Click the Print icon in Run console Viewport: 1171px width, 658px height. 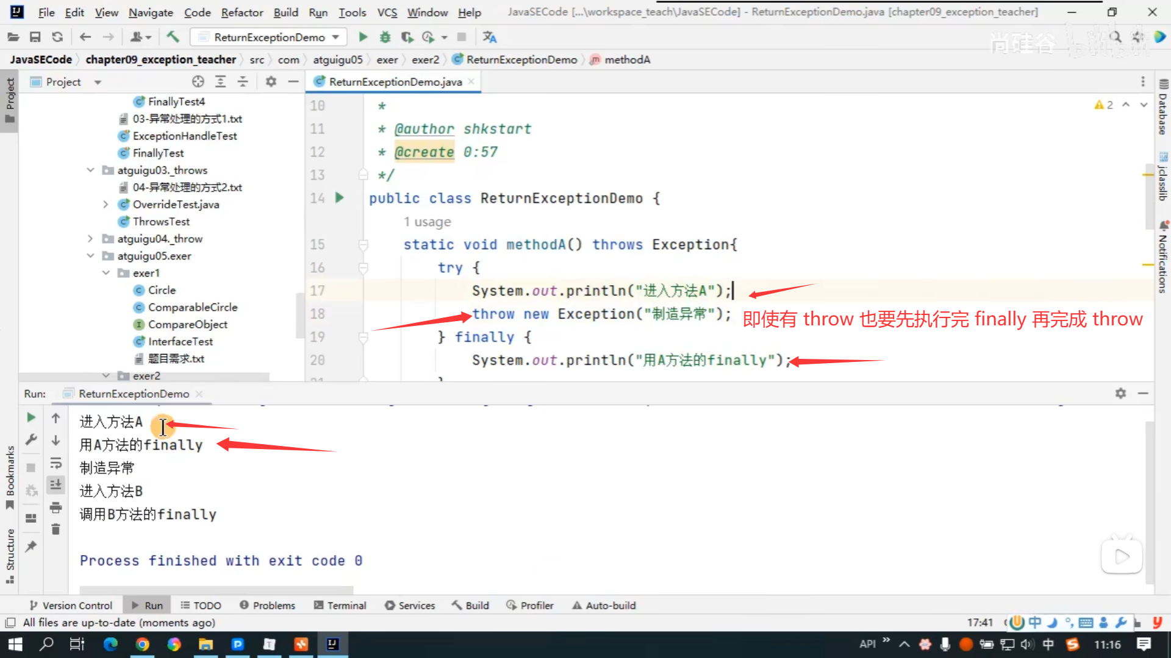(x=56, y=508)
